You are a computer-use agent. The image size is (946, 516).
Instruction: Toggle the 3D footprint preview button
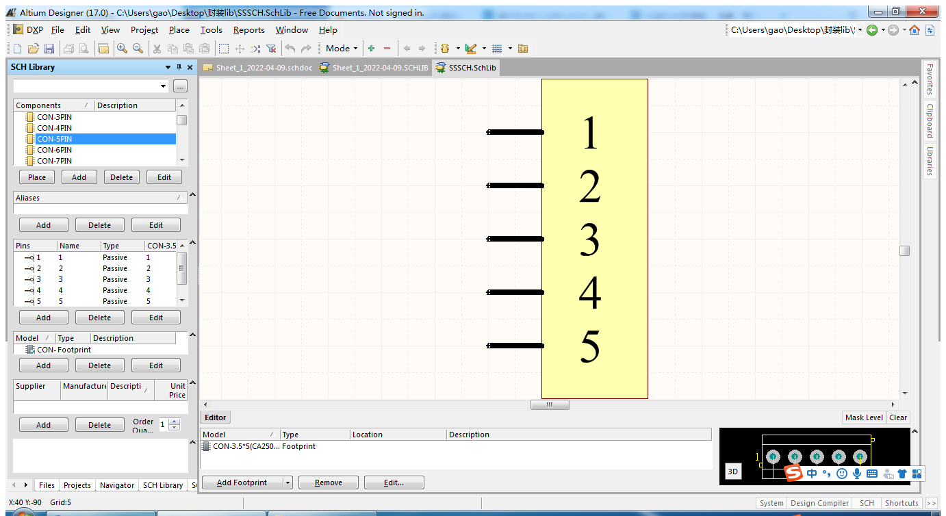click(x=732, y=472)
